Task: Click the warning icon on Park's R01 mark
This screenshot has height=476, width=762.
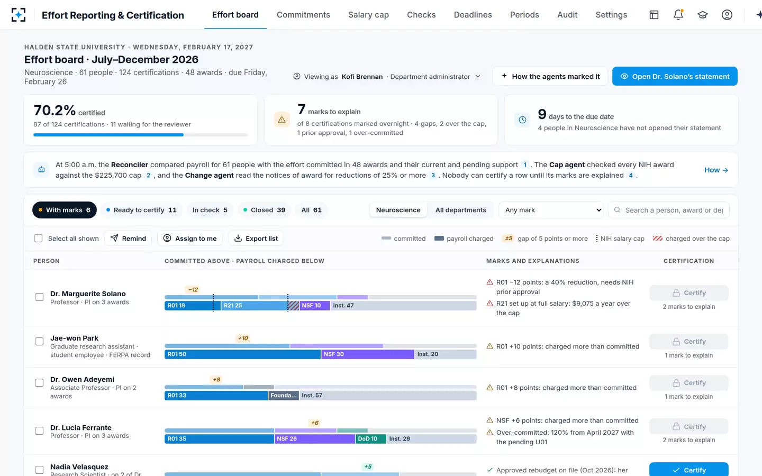Action: [x=489, y=346]
